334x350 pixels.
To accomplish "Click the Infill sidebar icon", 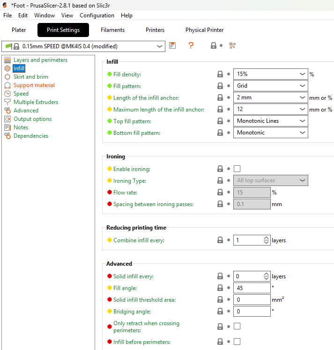I will (x=7, y=68).
